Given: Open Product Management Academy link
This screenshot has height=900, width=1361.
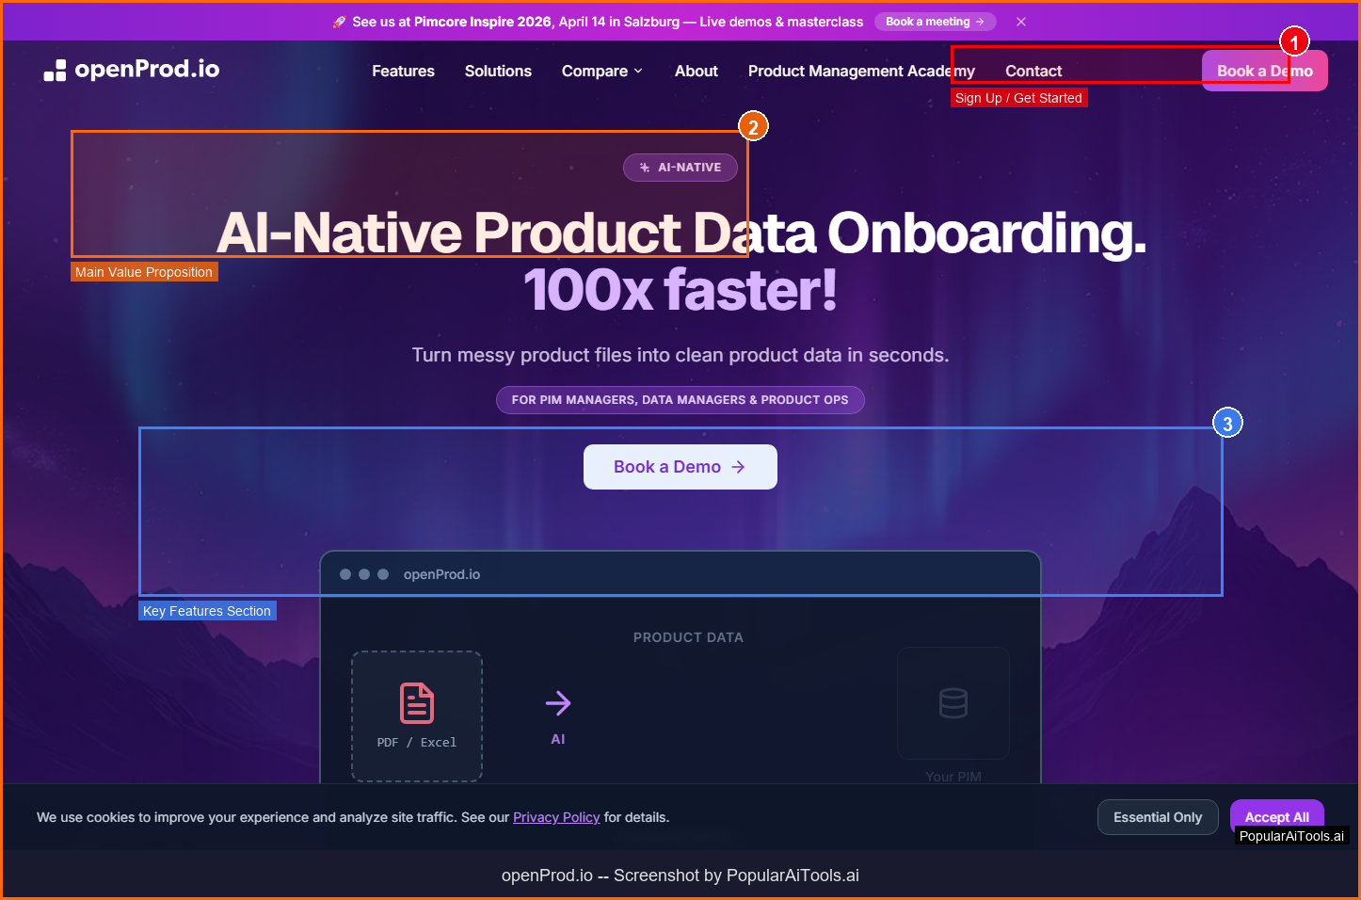Looking at the screenshot, I should pos(861,71).
